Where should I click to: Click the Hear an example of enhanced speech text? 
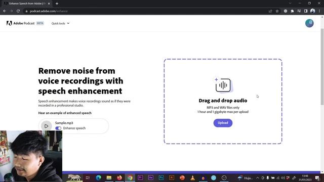tap(65, 113)
